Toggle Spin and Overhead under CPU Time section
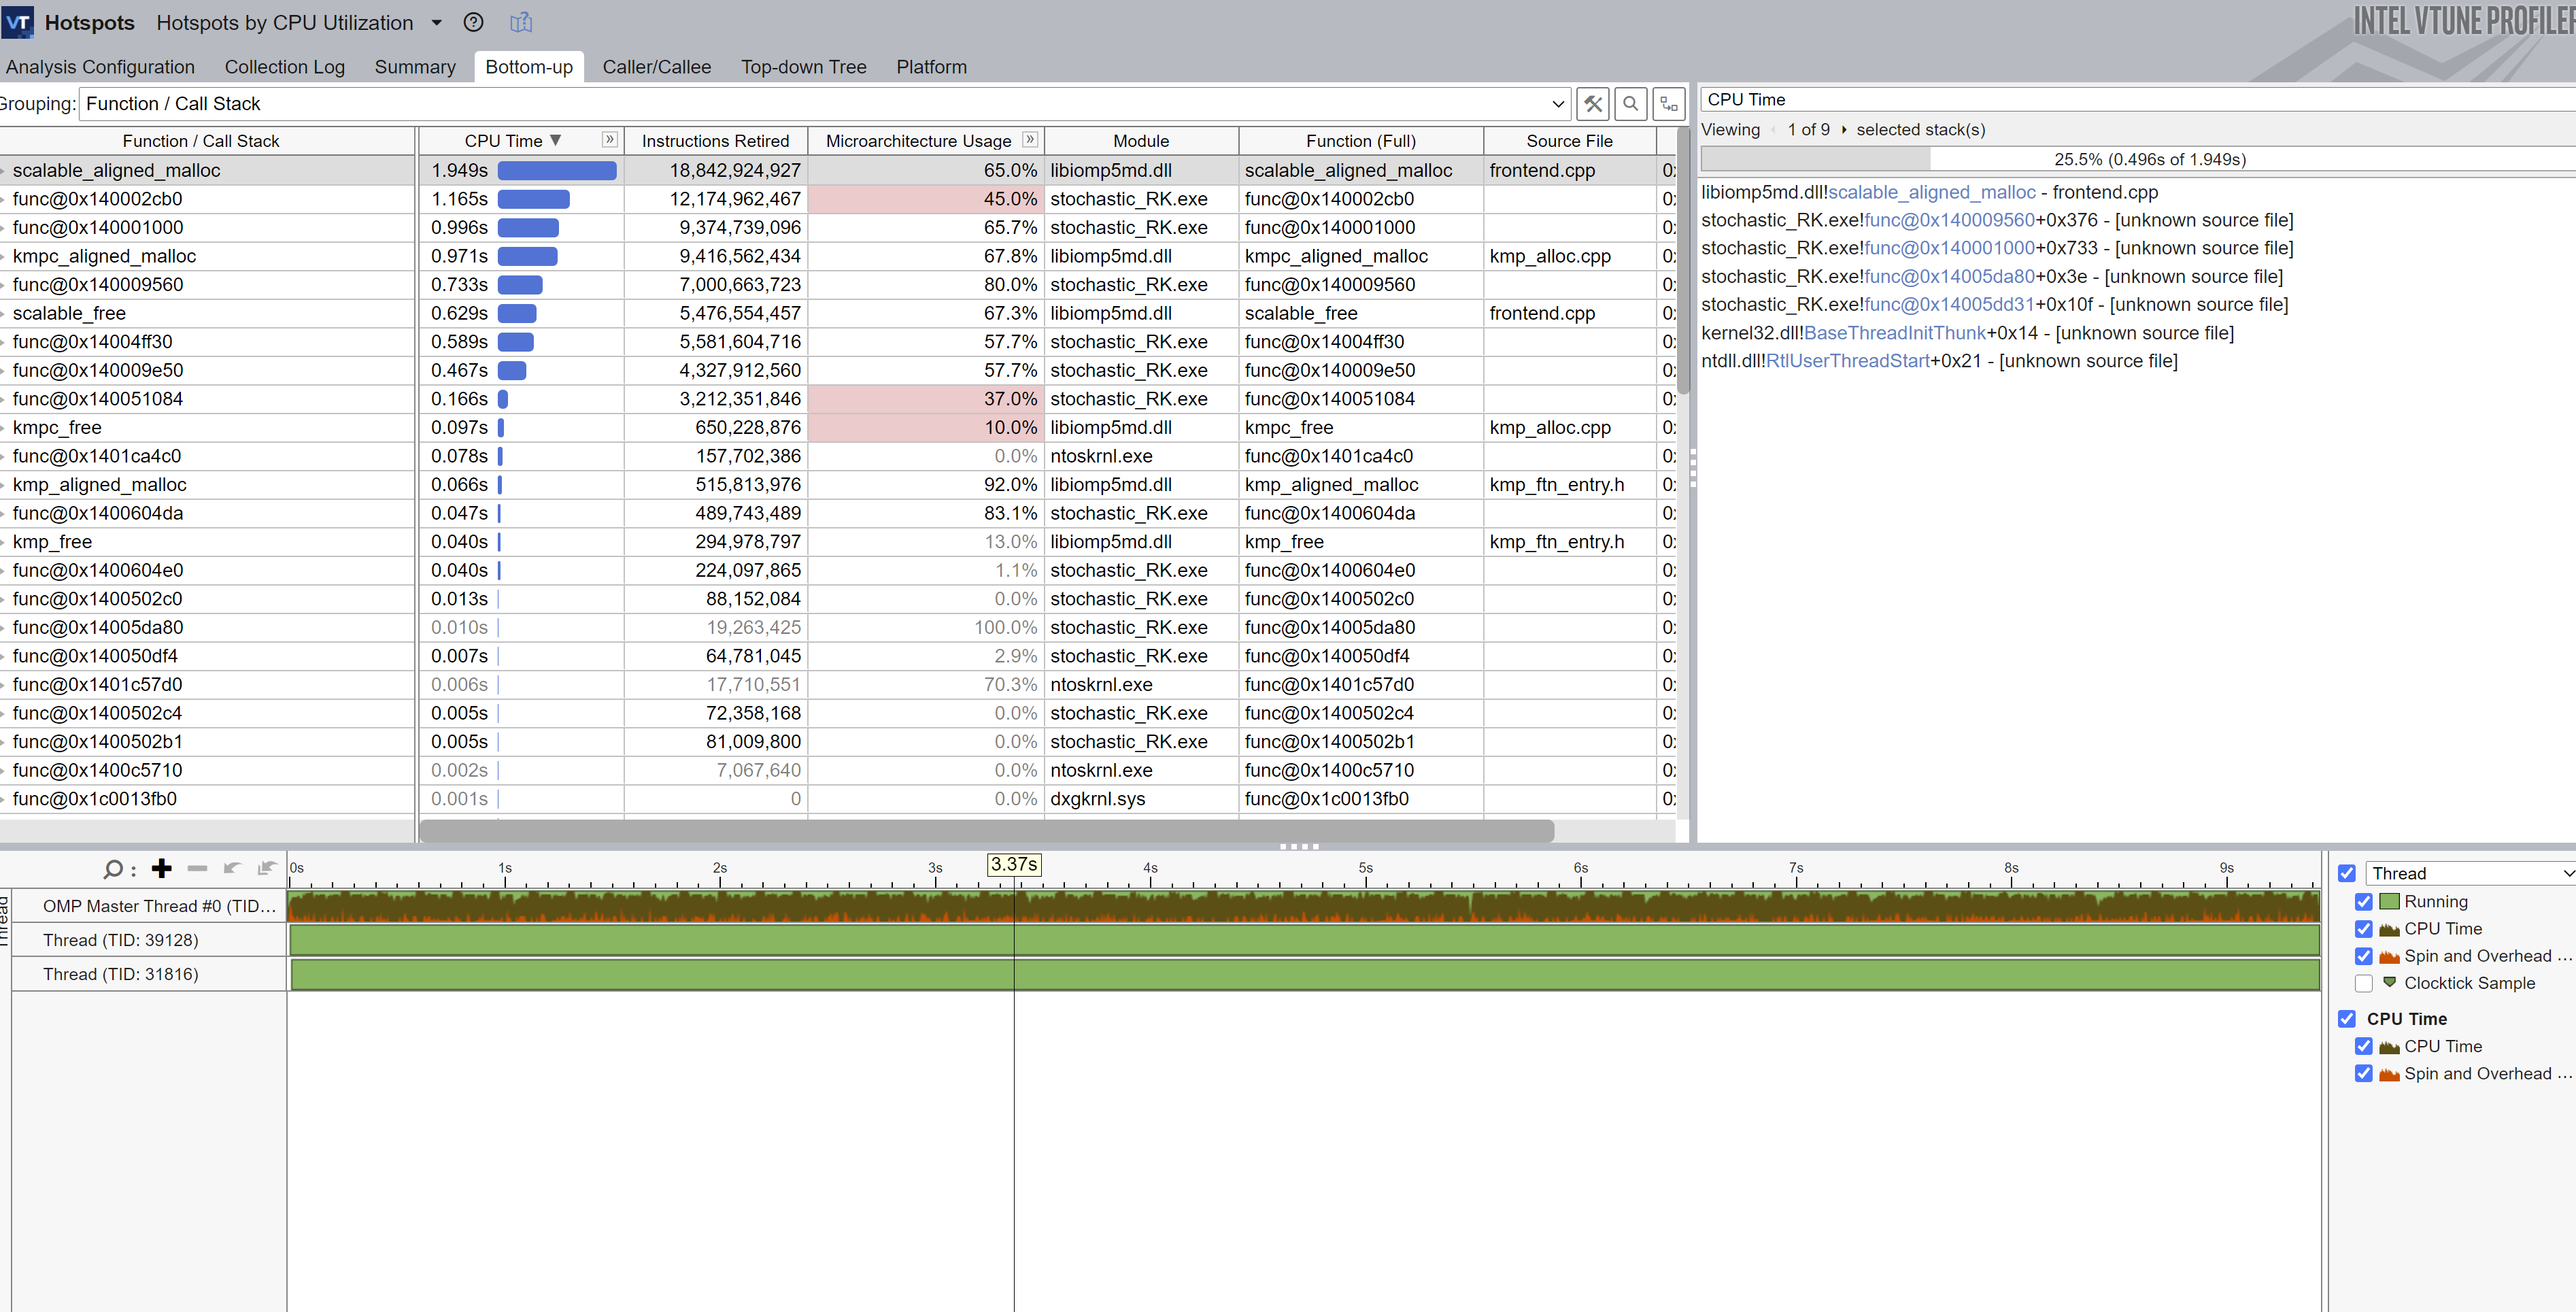The image size is (2576, 1312). coord(2363,1074)
